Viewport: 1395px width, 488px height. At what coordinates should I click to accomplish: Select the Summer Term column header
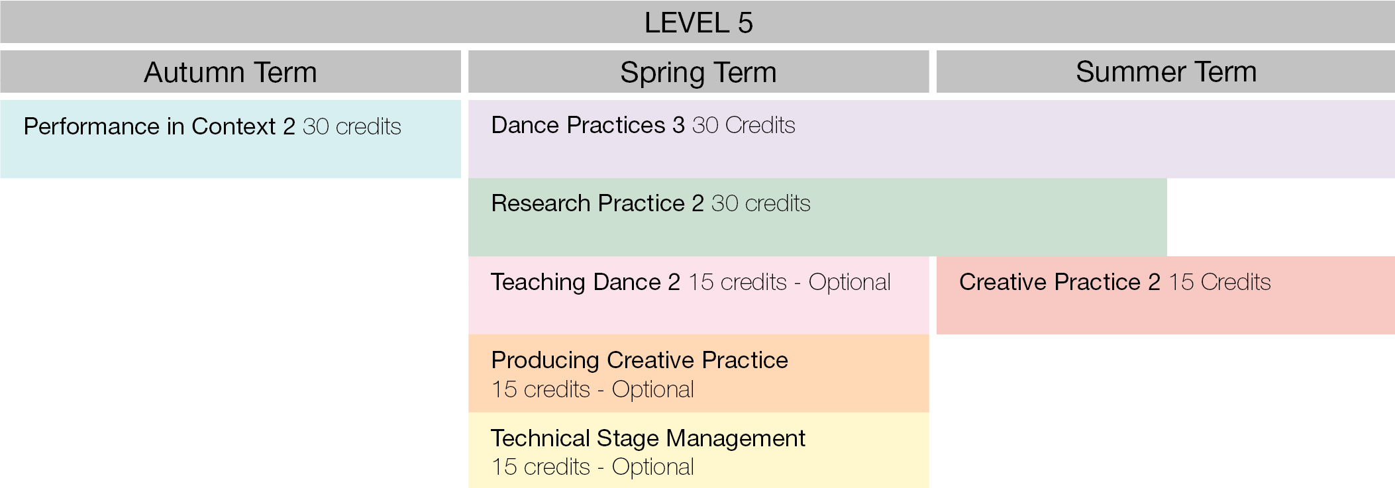pyautogui.click(x=1166, y=72)
